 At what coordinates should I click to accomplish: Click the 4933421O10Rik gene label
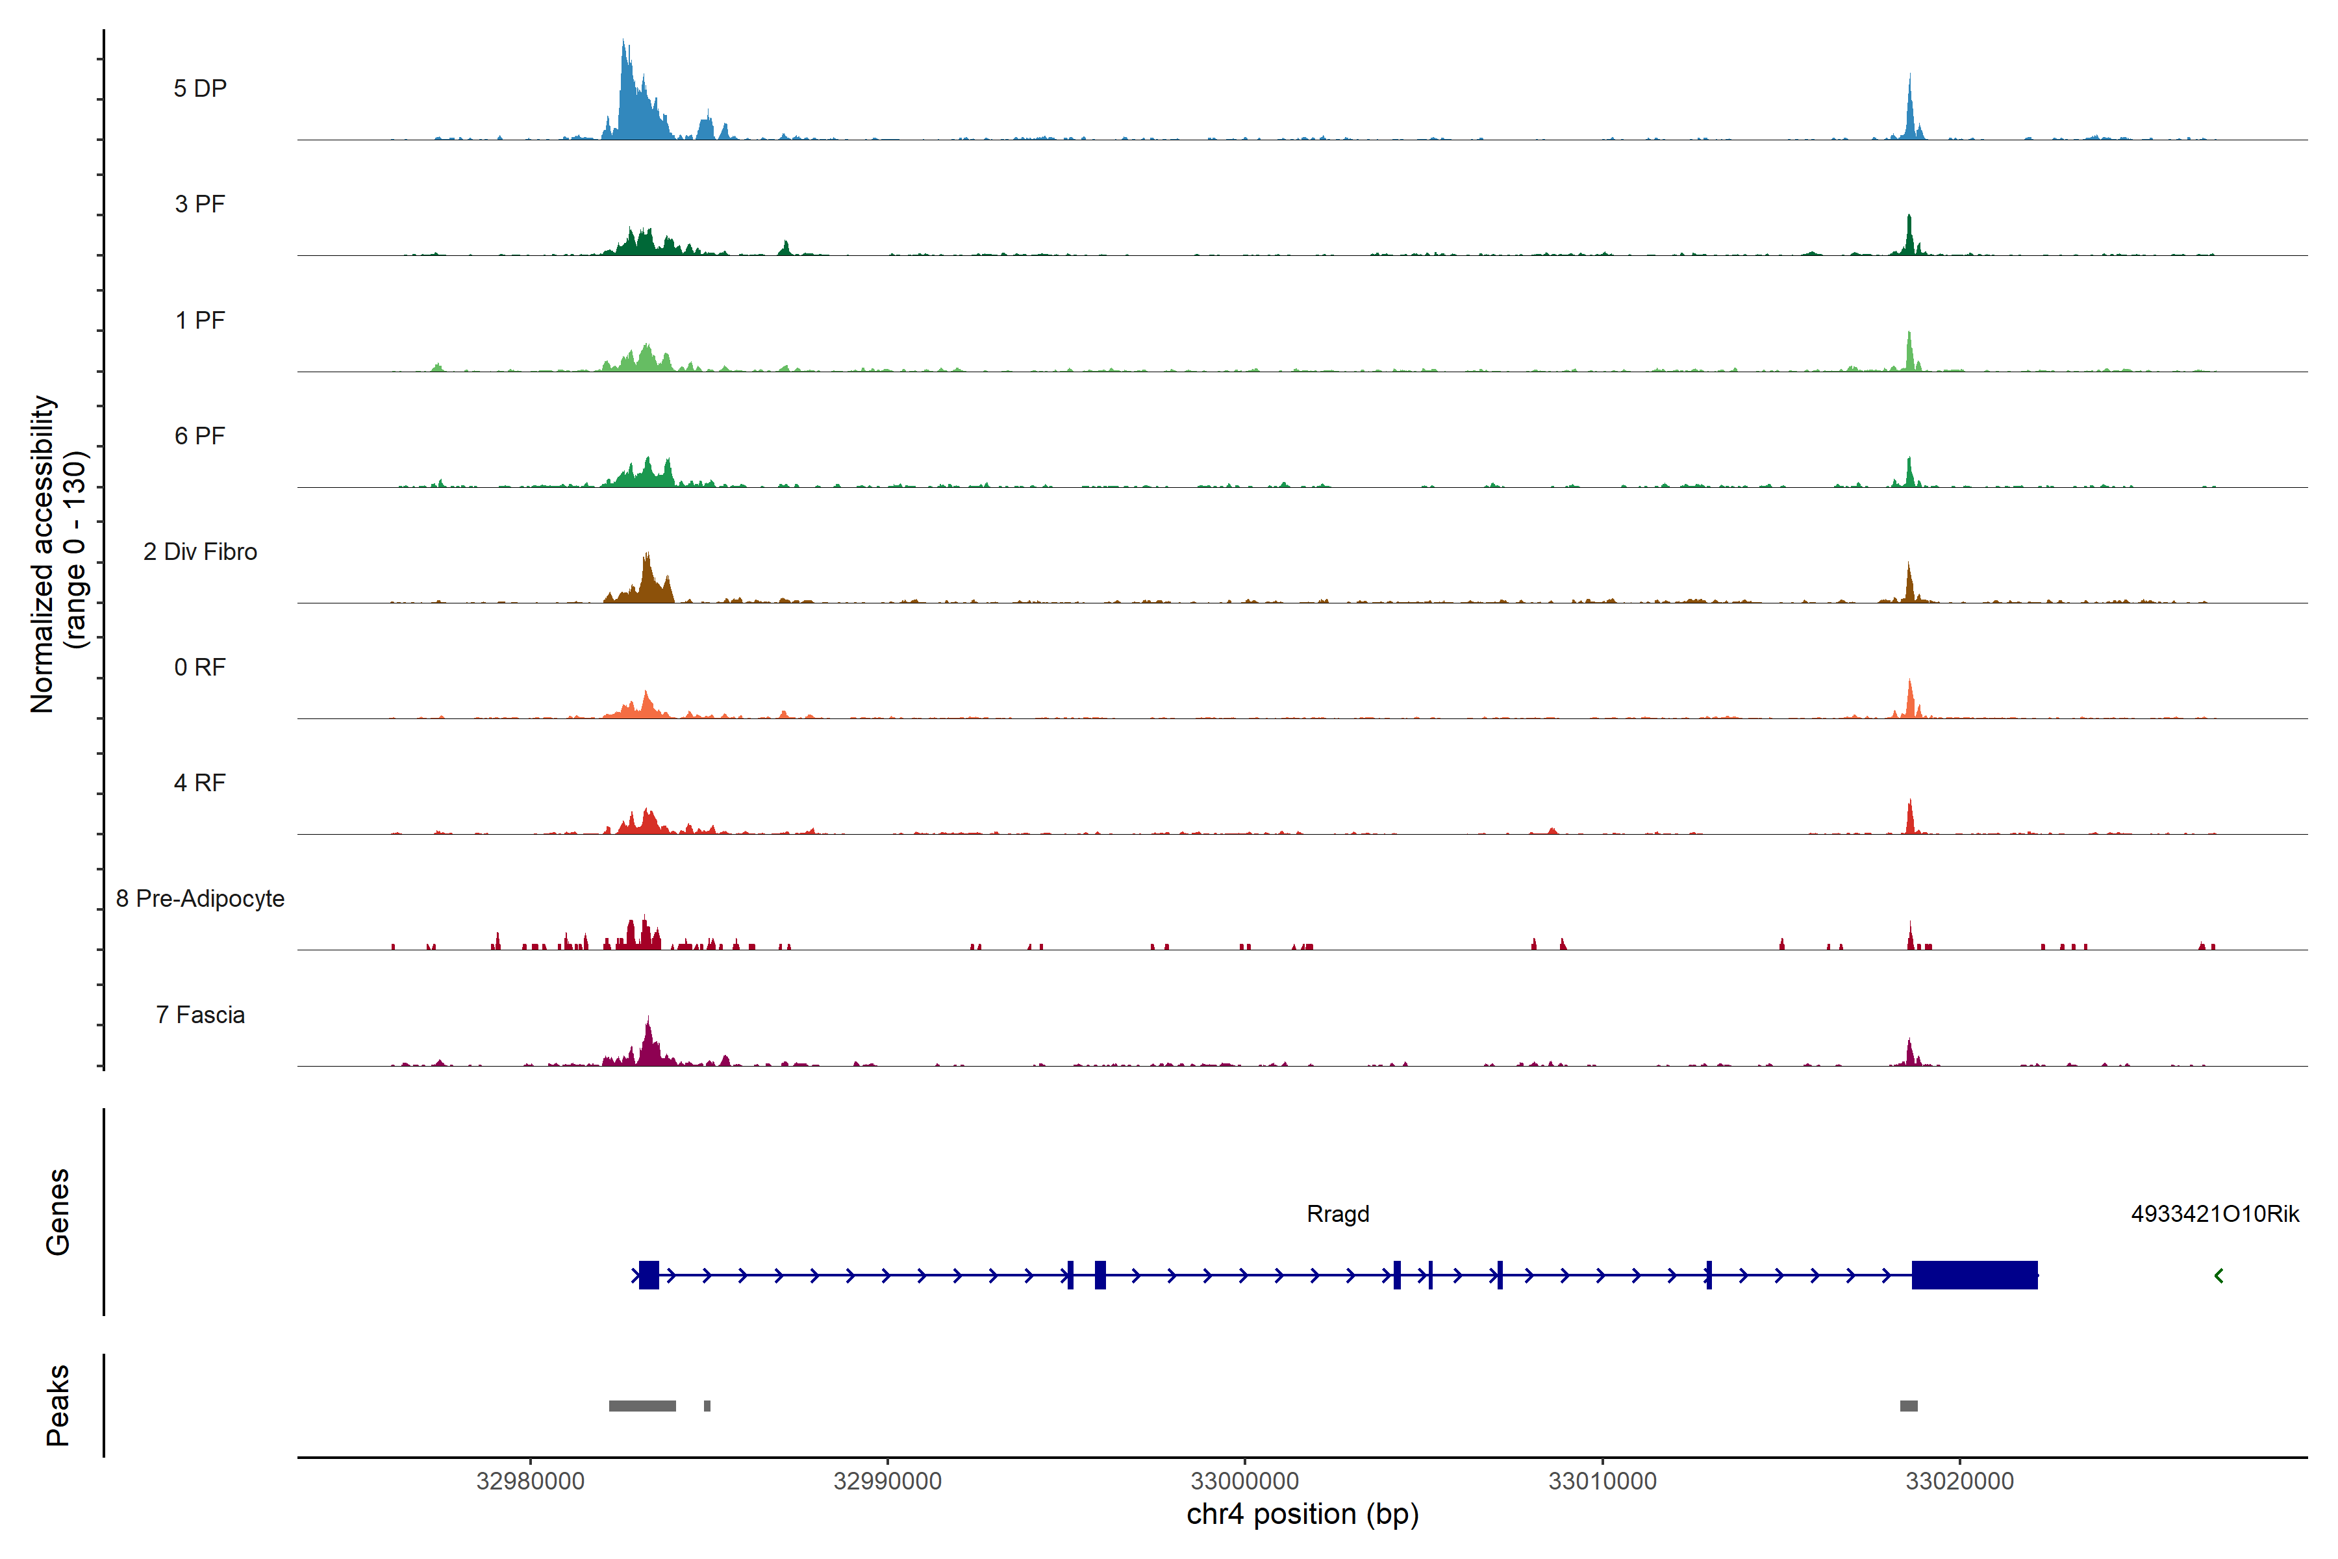tap(2215, 1214)
